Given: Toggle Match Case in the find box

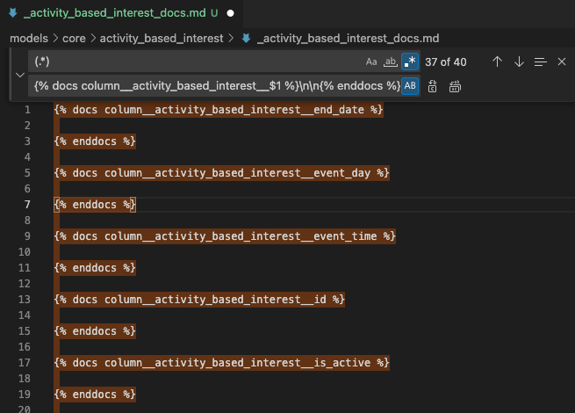Looking at the screenshot, I should 371,62.
